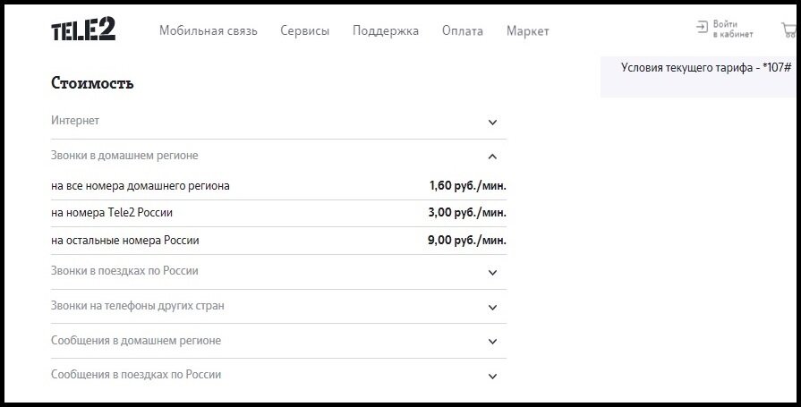Click Сообщения в домашнем регионе title

tap(136, 341)
